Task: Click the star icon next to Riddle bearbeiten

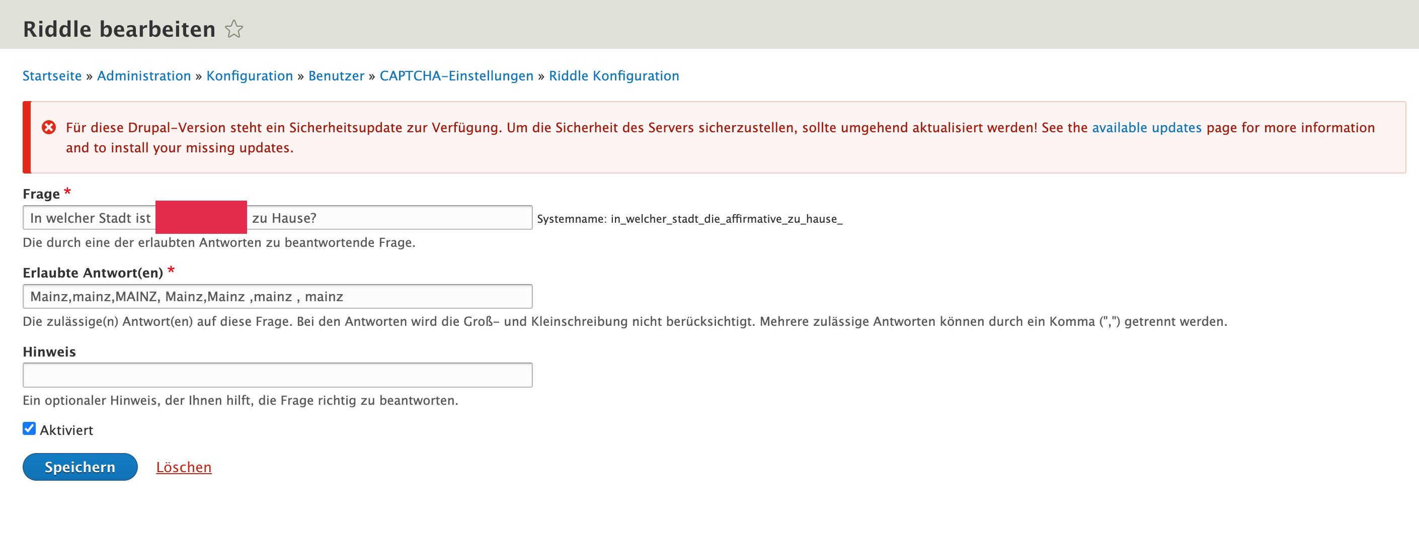Action: pyautogui.click(x=233, y=29)
